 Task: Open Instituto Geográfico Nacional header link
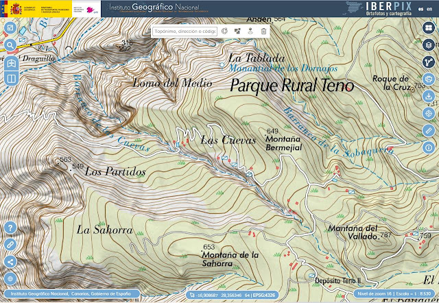point(154,7)
